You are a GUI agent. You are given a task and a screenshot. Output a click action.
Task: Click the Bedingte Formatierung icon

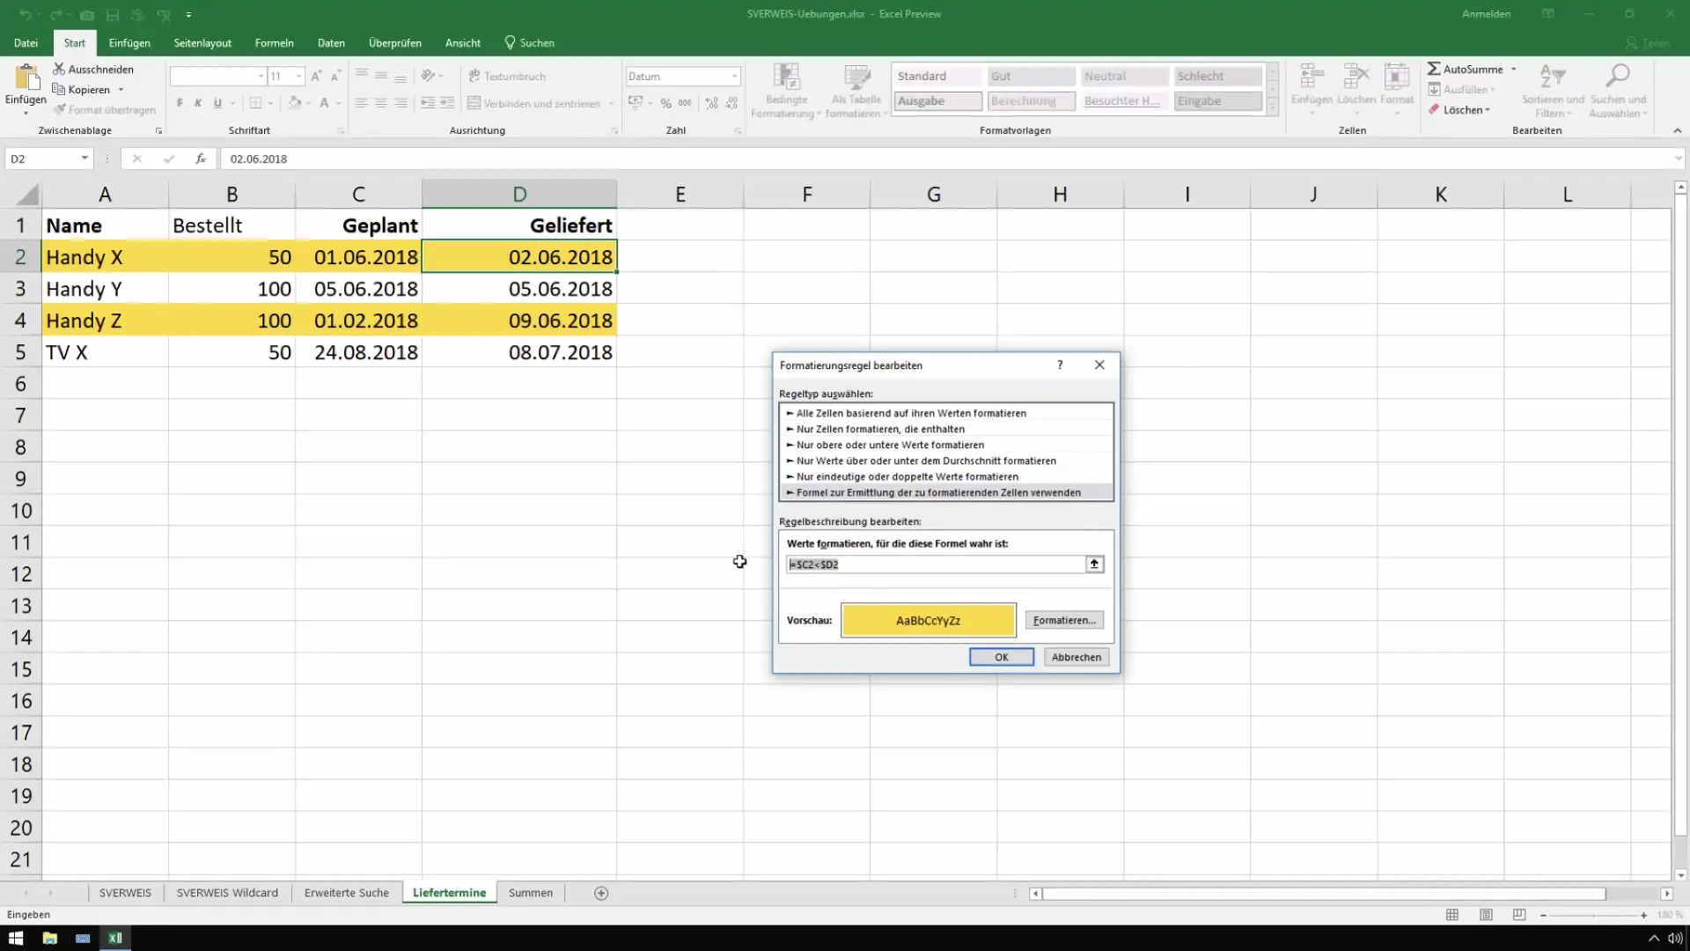[785, 78]
